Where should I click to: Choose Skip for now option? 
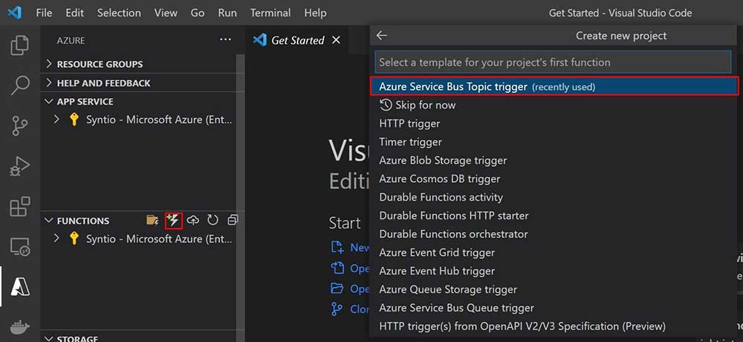tap(554, 106)
